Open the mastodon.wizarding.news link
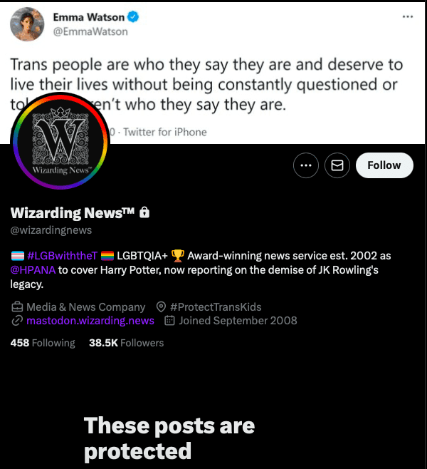The image size is (427, 469). pos(90,321)
